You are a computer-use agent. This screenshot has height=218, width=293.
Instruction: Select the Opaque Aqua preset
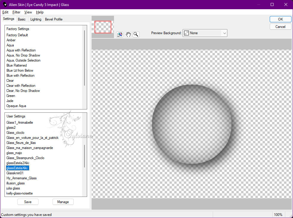(16, 106)
